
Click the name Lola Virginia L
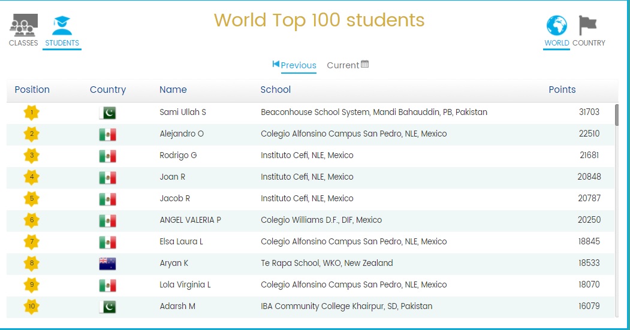tap(185, 284)
